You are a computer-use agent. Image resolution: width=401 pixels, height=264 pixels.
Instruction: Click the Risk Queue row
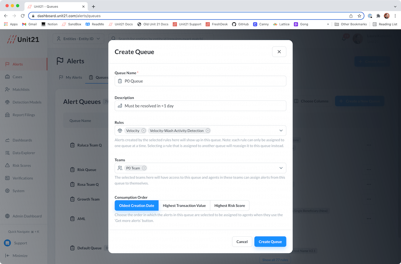pos(83,170)
